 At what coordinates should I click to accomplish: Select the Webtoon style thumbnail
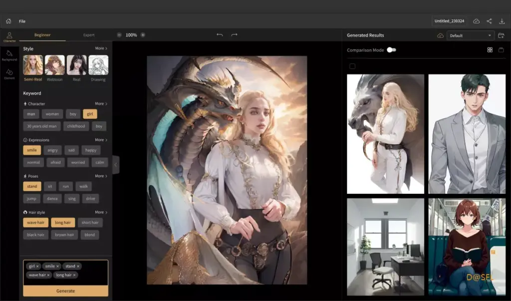(55, 65)
